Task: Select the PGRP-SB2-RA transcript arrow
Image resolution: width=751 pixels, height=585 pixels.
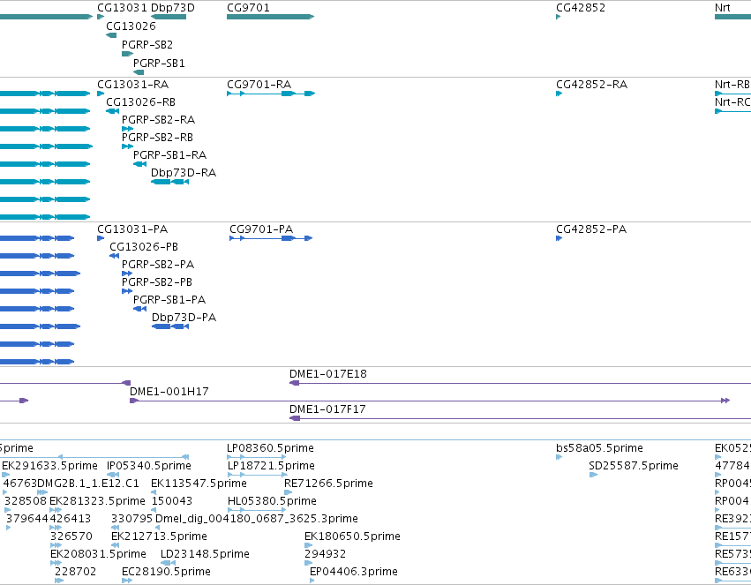Action: tap(127, 129)
